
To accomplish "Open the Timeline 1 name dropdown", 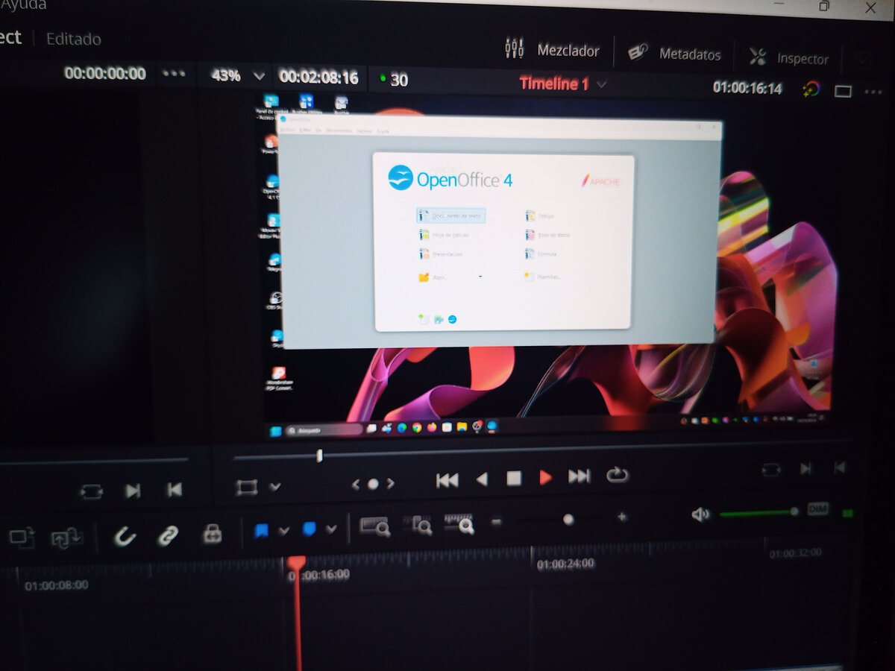I will coord(602,84).
